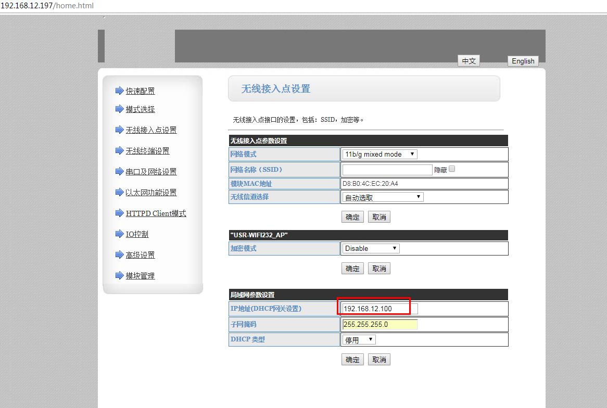Click arrow icon beside 模块管理
Viewport: 607px width, 408px height.
[119, 276]
